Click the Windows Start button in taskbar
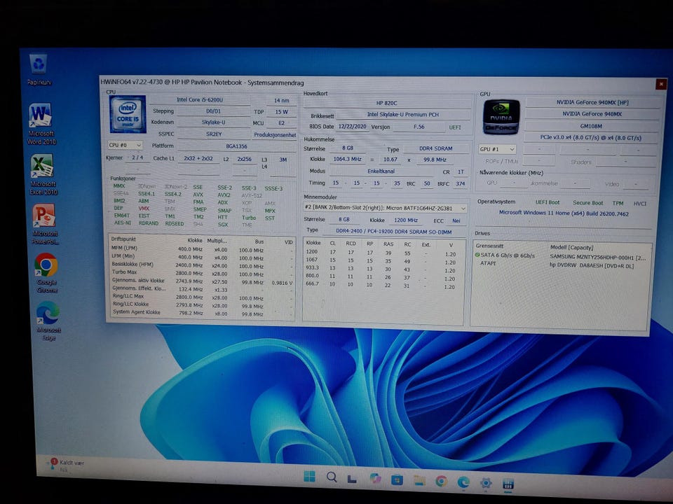Viewport: 673px width, 504px height. pyautogui.click(x=309, y=477)
